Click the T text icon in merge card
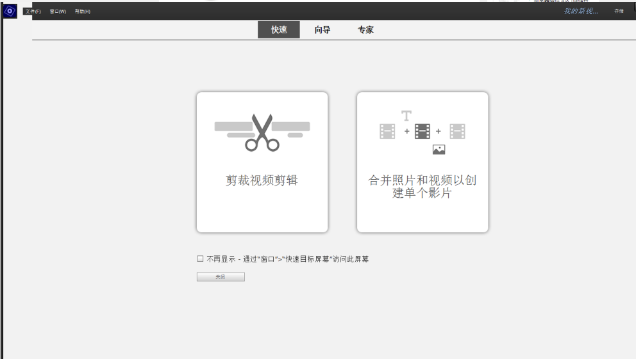Screen dimensions: 636x359 point(406,116)
